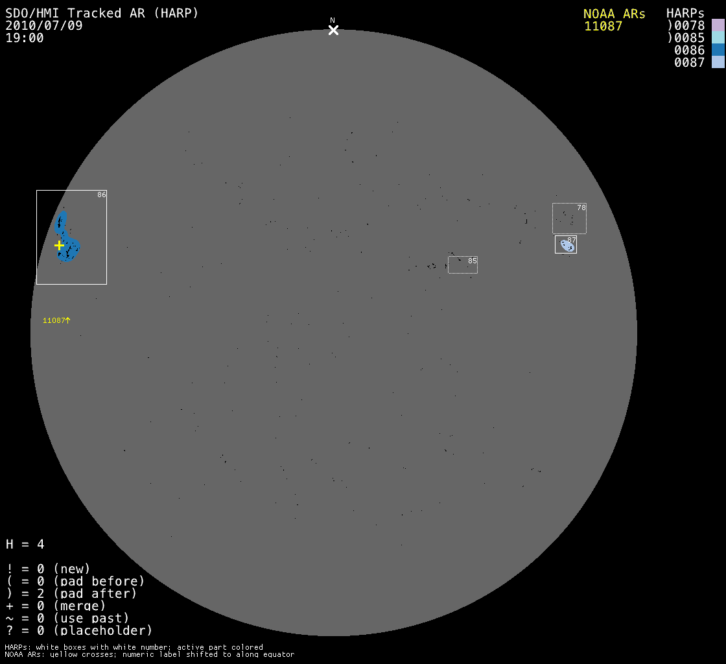Screen dimensions: 726x664
Task: Click the '! = 0 (new)' legend line
Action: pyautogui.click(x=48, y=569)
